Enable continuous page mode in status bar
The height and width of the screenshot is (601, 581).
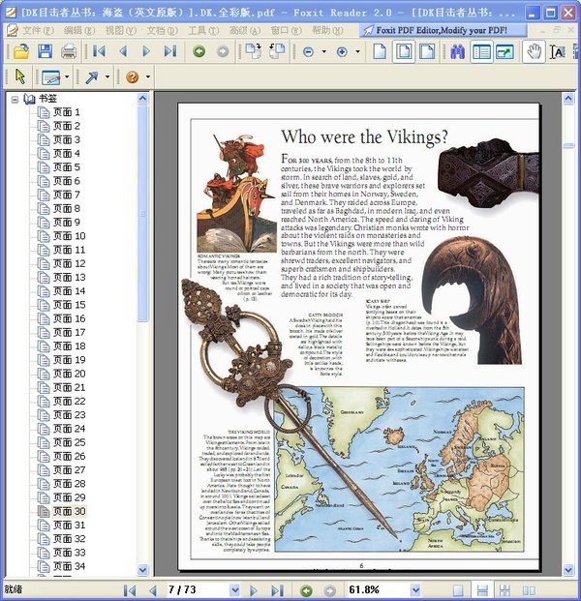pyautogui.click(x=481, y=590)
